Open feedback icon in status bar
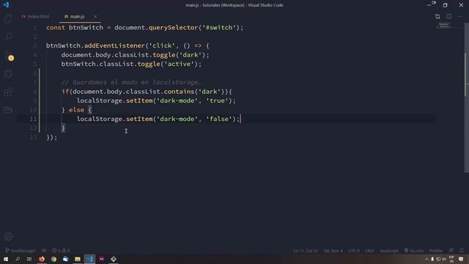This screenshot has width=469, height=264. tap(451, 250)
